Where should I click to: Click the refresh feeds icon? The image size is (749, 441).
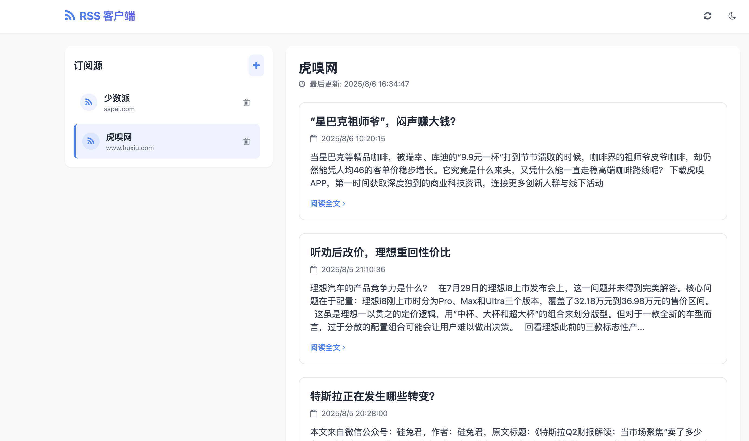[x=707, y=16]
